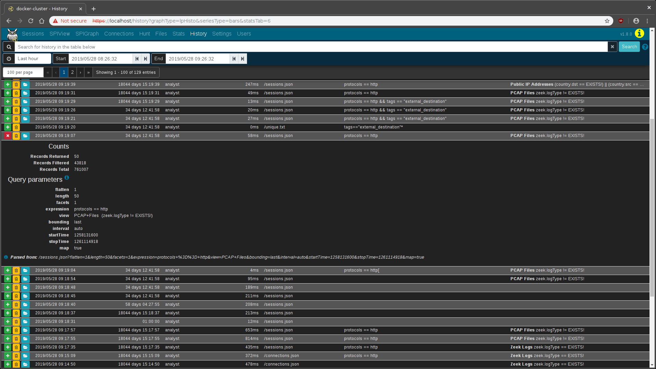Delete the 09:19:39 history entry

(16, 85)
